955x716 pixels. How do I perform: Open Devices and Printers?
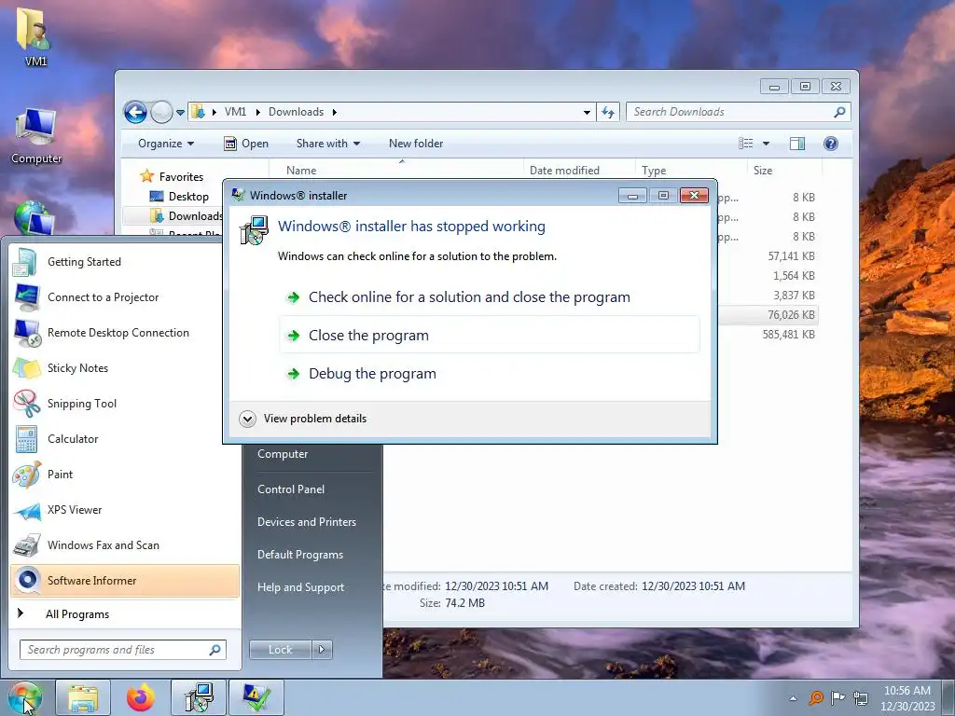[306, 522]
